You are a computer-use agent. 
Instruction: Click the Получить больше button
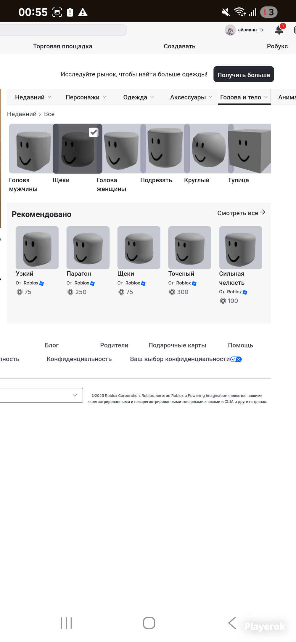[244, 74]
